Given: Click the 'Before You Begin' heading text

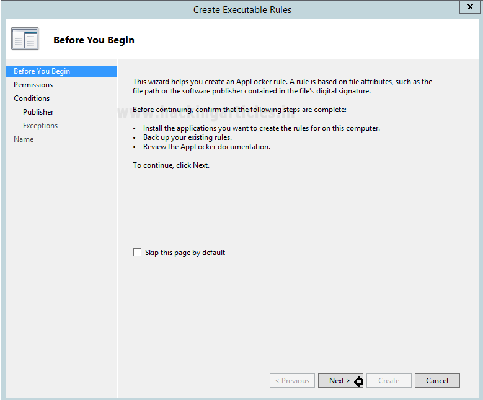Looking at the screenshot, I should [94, 40].
